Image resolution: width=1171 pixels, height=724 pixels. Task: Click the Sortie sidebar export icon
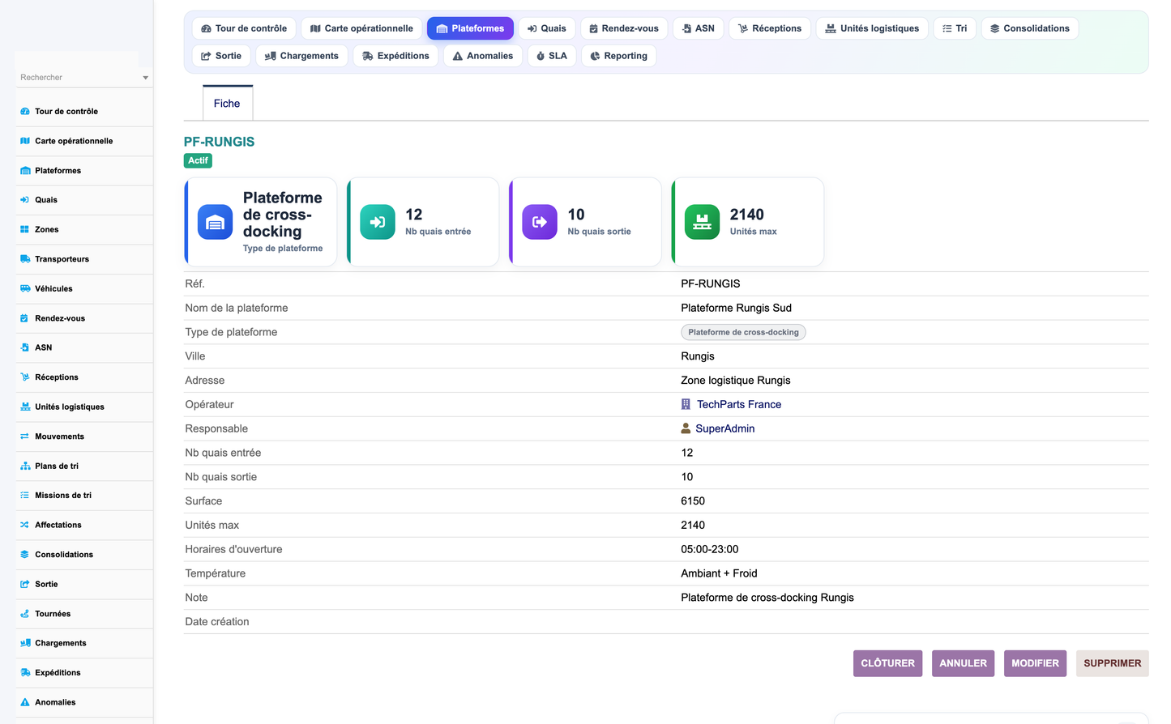pyautogui.click(x=25, y=585)
